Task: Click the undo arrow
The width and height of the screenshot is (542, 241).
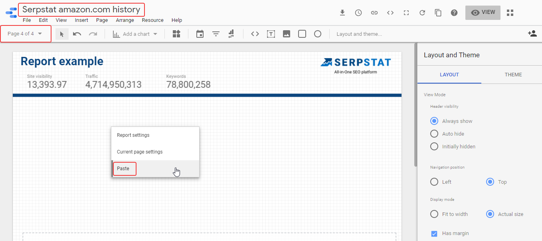Action: [x=77, y=34]
